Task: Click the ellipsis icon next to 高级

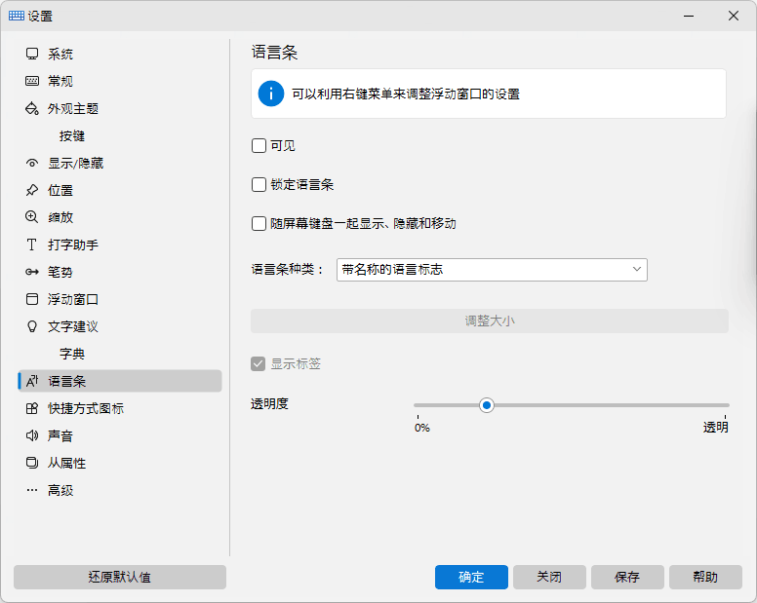Action: click(x=32, y=490)
